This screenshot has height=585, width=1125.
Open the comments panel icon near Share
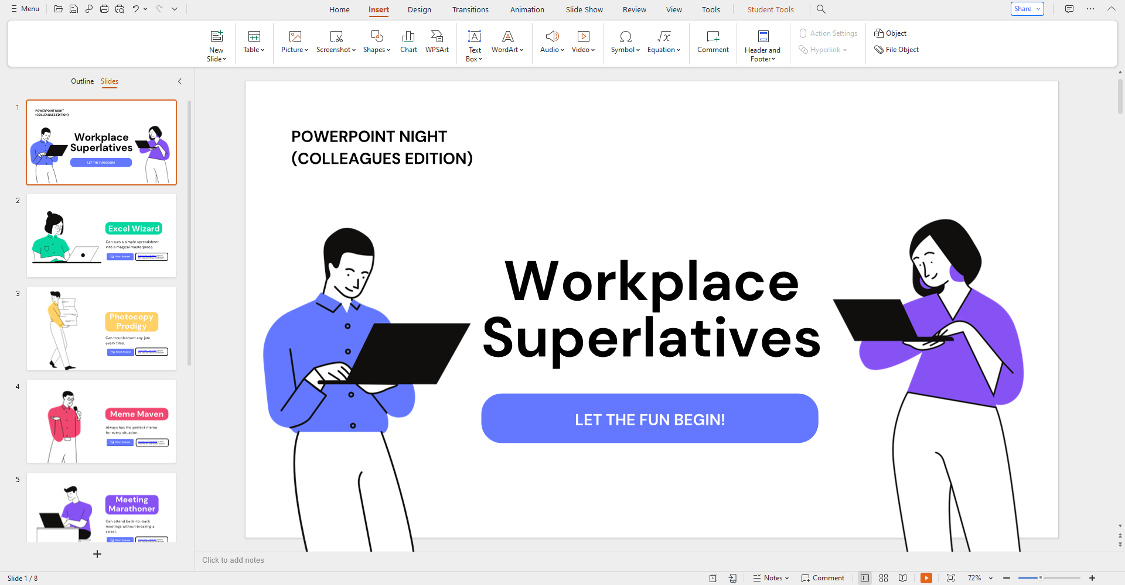pyautogui.click(x=1069, y=9)
